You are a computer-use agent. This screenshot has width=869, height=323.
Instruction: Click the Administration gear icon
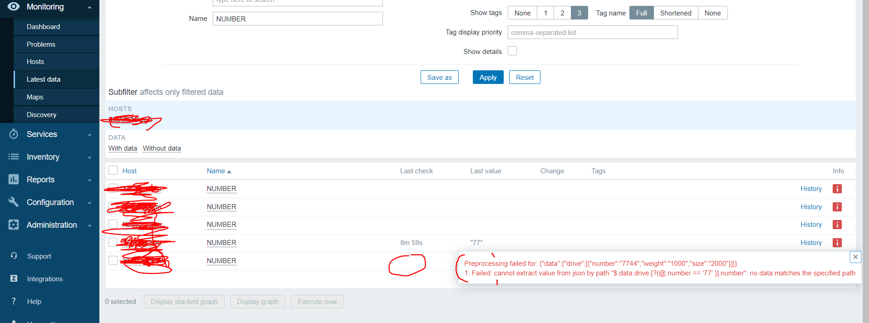point(14,225)
